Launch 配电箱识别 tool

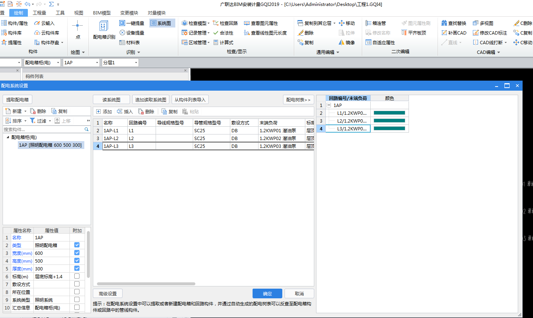104,30
